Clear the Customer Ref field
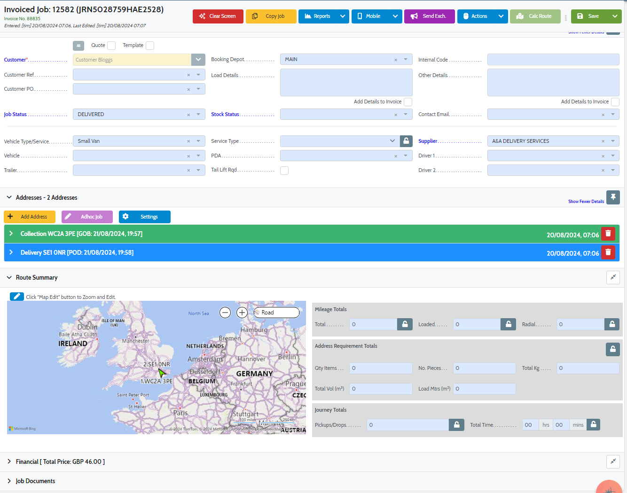The width and height of the screenshot is (627, 493). coord(188,75)
